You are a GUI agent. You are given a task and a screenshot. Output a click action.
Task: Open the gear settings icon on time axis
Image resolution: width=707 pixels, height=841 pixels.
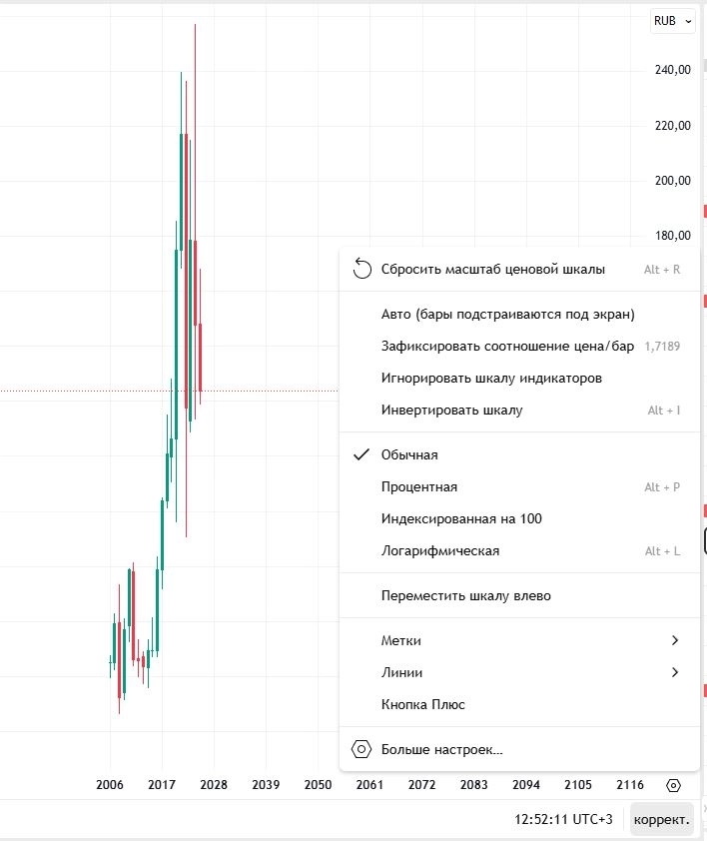[674, 785]
